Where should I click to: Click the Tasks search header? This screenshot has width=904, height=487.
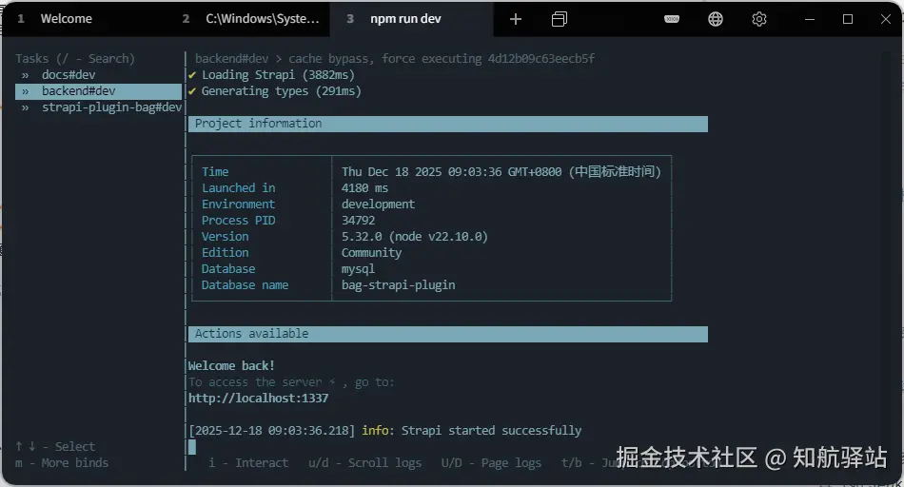[x=75, y=59]
